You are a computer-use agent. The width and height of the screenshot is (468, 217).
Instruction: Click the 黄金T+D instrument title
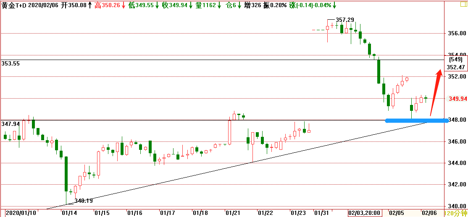coord(14,5)
